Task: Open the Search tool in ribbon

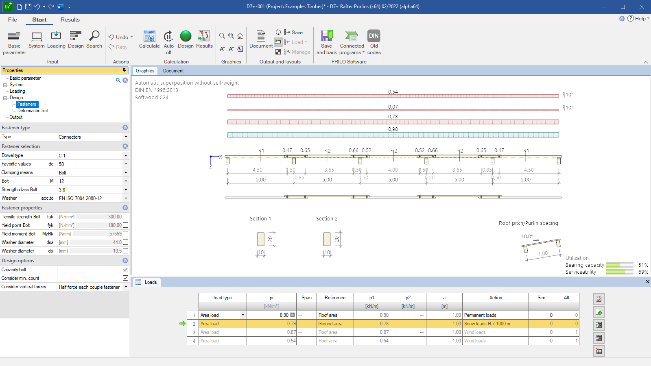Action: (94, 39)
